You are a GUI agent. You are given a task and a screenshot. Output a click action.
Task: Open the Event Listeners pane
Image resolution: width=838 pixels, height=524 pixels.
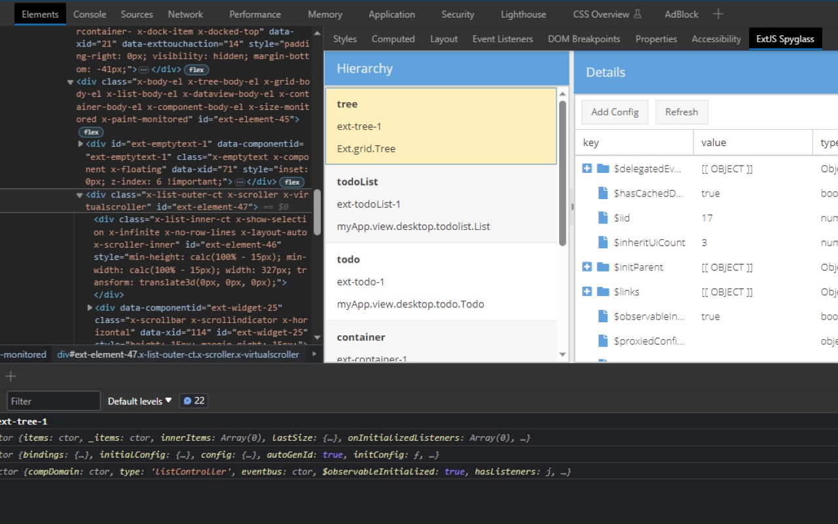point(503,39)
